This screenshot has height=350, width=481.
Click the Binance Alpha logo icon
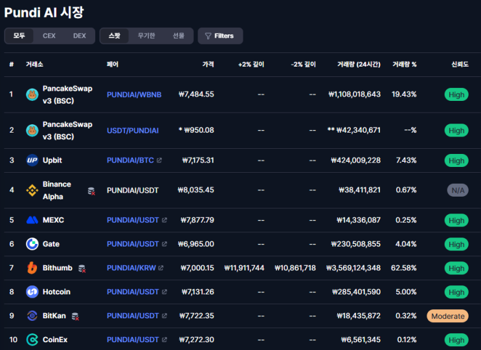32,190
